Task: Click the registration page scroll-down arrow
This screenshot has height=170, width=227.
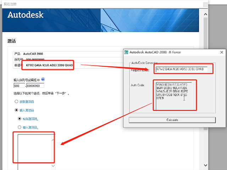Action: pos(205,165)
